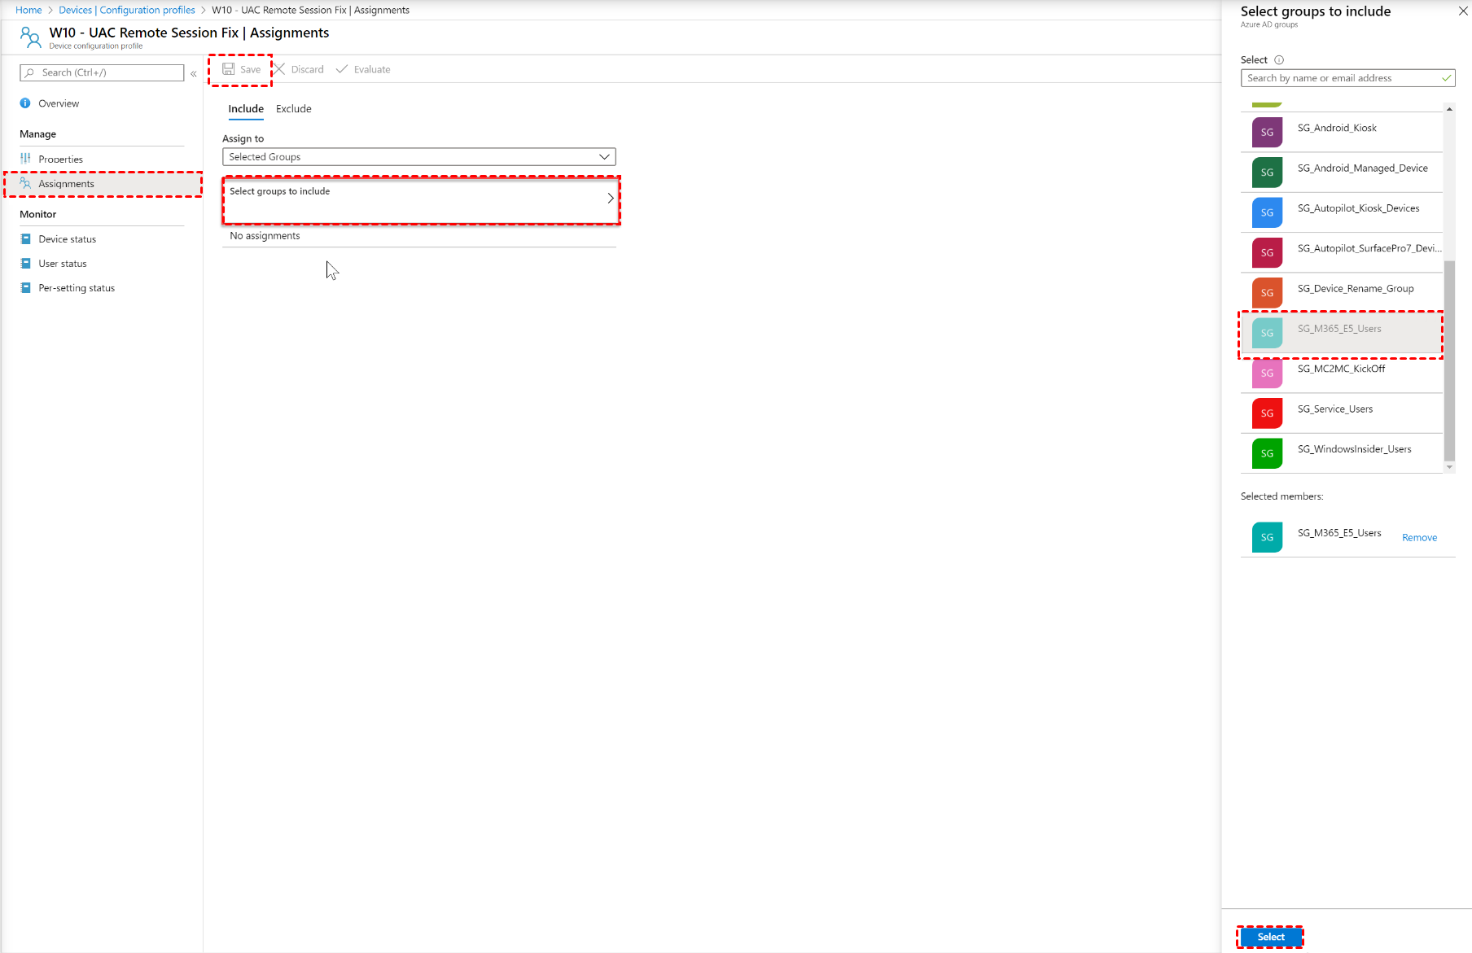Click the SG_Autopilot_Kiosk_Devices group avatar
The height and width of the screenshot is (953, 1472).
pos(1267,212)
